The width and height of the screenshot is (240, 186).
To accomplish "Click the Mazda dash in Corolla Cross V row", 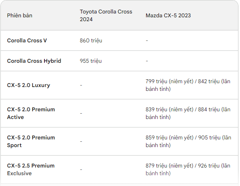I will (x=147, y=40).
